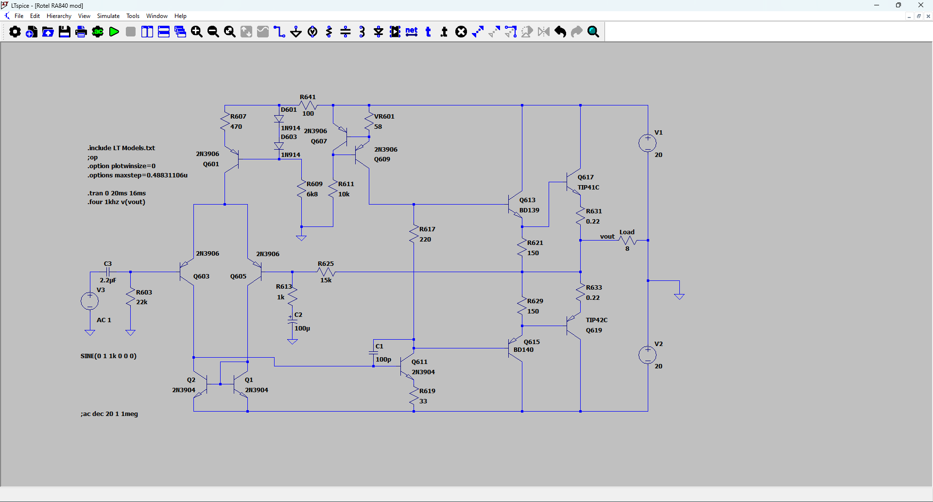Click the LTspice application icon in title bar

[x=5, y=5]
